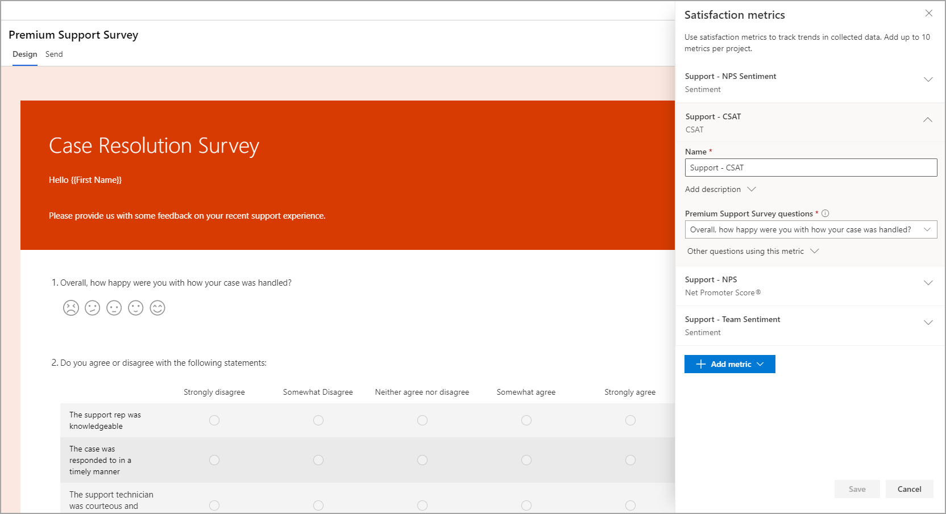This screenshot has width=946, height=514.
Task: Select the very happy smiley face rating
Action: click(157, 308)
